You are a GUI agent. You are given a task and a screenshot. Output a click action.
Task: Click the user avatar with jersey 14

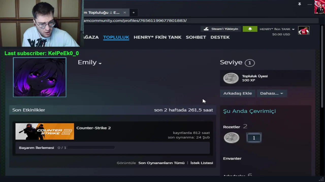[x=304, y=30]
